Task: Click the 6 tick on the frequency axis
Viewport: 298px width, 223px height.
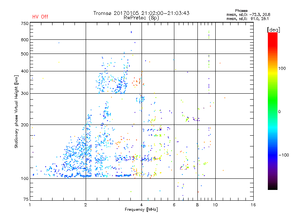Action: coord(174,205)
